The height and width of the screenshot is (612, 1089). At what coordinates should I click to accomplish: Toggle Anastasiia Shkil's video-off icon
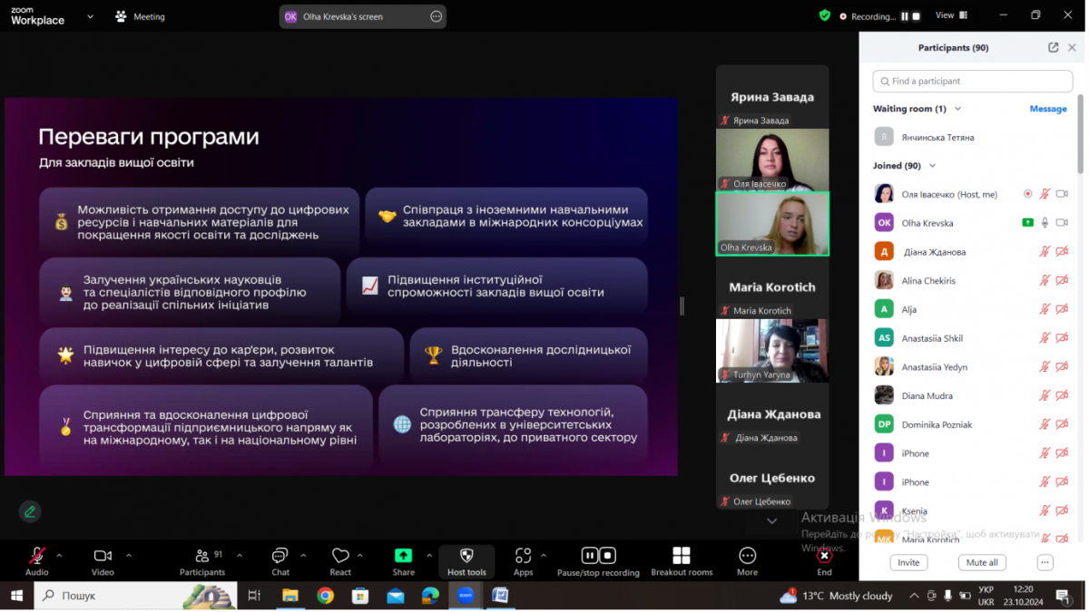pyautogui.click(x=1062, y=338)
